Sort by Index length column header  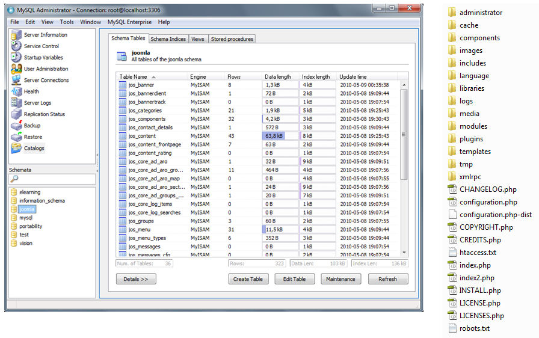click(318, 76)
